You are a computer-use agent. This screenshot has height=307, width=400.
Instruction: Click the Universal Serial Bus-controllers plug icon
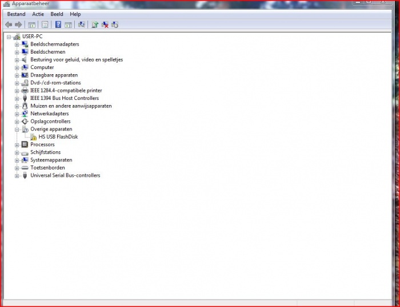click(x=25, y=176)
